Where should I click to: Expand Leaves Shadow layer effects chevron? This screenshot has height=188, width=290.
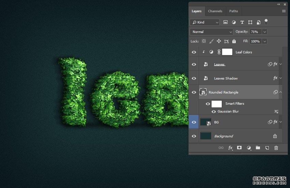(280, 78)
